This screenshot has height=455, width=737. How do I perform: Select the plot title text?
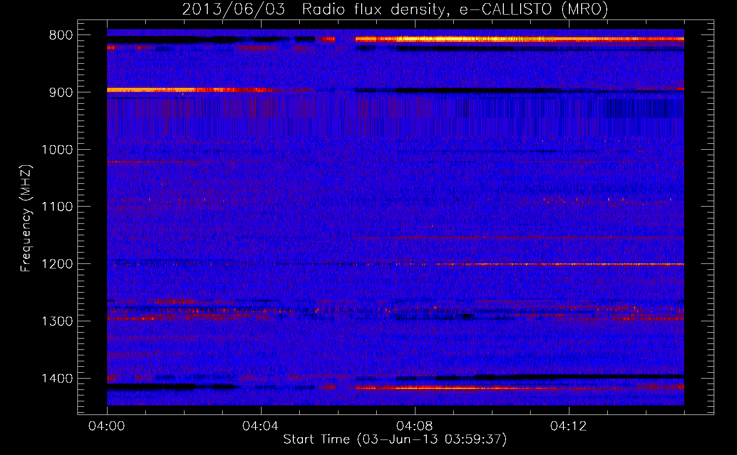[395, 9]
